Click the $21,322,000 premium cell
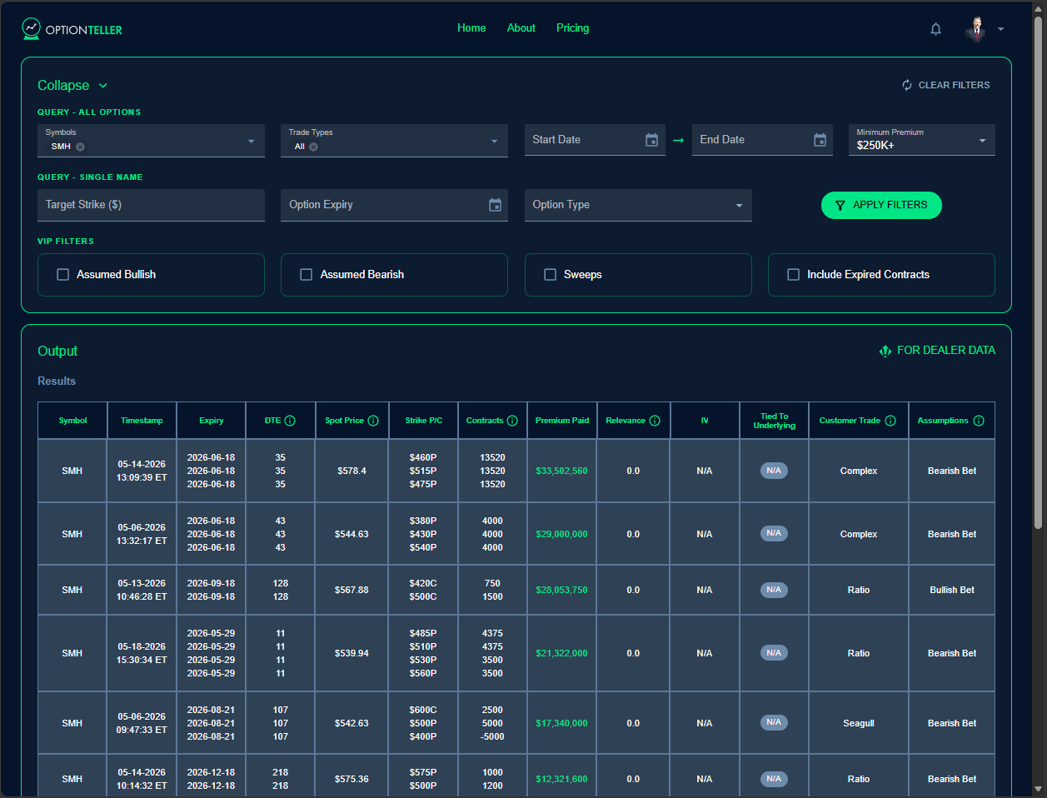This screenshot has width=1047, height=798. [x=561, y=654]
